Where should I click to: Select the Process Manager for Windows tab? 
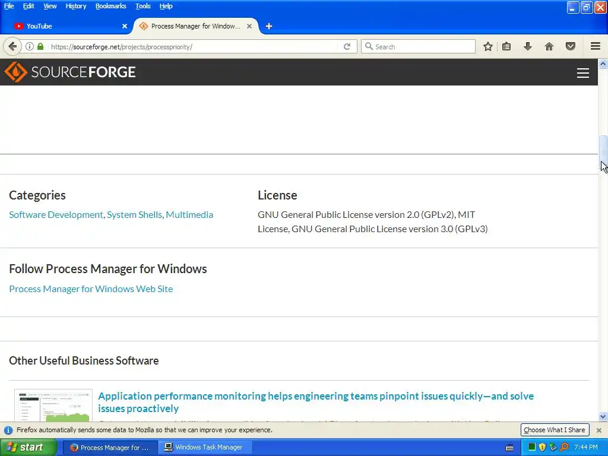pos(196,26)
